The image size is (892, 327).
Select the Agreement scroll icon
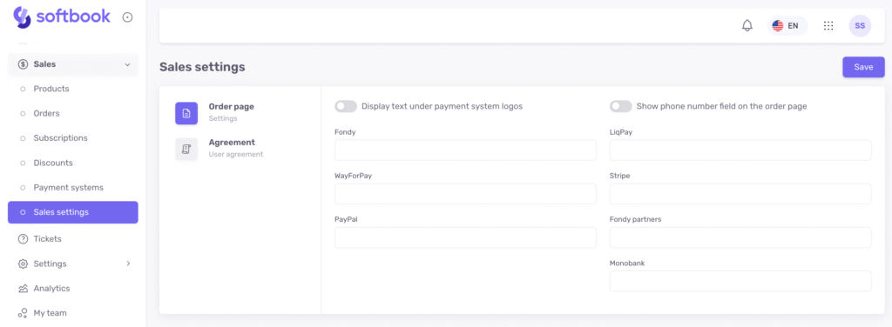[186, 149]
